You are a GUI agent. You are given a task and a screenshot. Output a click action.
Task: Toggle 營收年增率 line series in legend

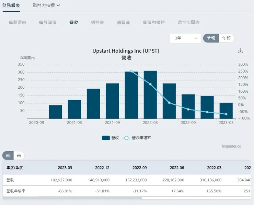[x=137, y=138]
